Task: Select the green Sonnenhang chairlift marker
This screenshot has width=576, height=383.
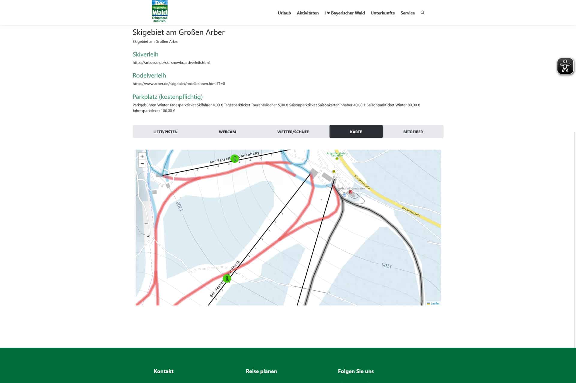Action: (235, 159)
